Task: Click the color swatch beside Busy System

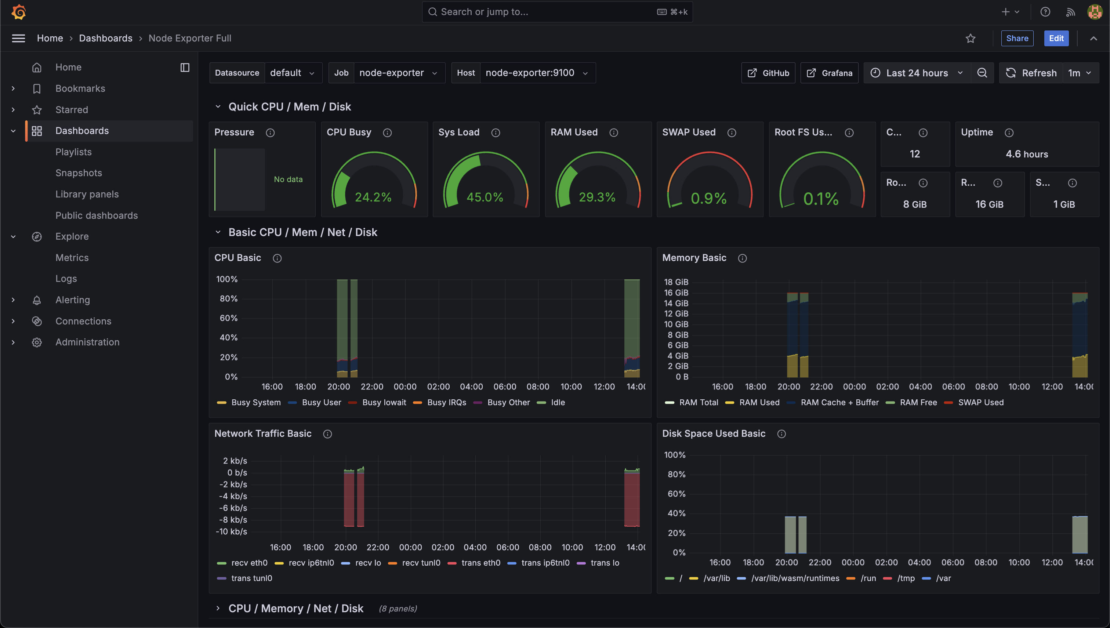Action: tap(222, 402)
